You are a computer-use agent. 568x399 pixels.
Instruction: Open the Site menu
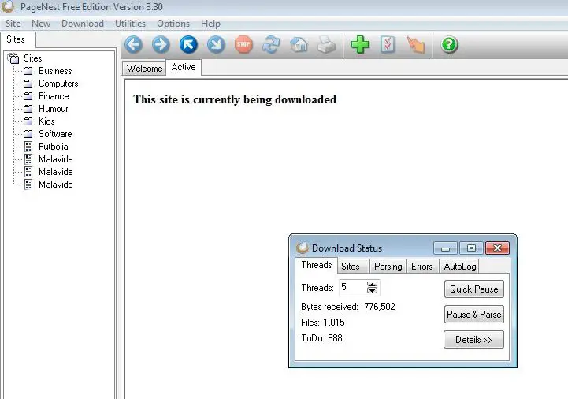click(x=13, y=24)
